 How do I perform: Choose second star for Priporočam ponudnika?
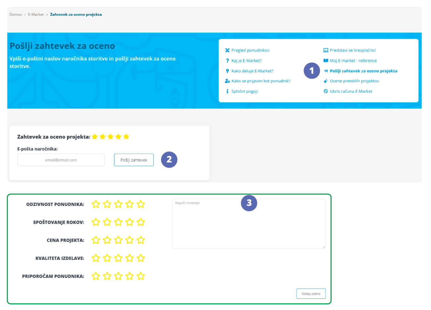(107, 276)
